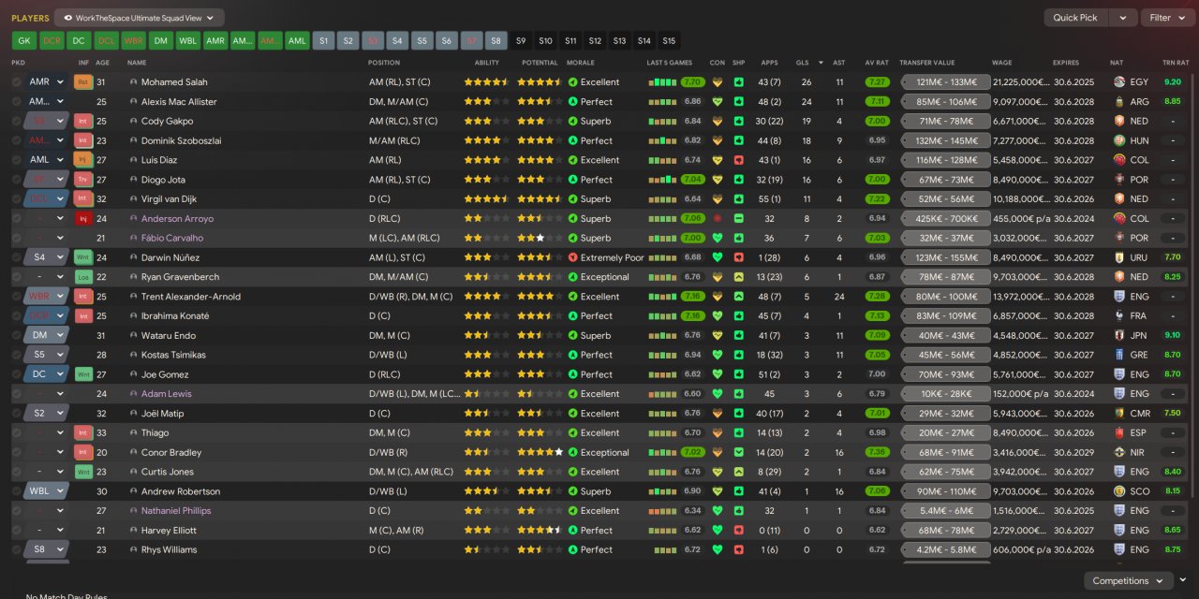The width and height of the screenshot is (1199, 599).
Task: Expand the Competitions dropdown
Action: tap(1127, 581)
